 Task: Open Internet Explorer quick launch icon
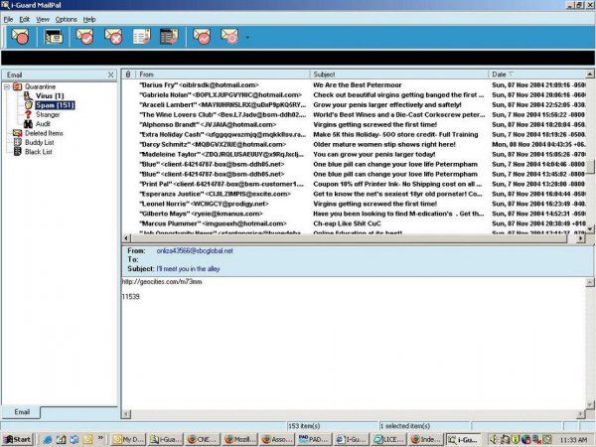coord(48,440)
